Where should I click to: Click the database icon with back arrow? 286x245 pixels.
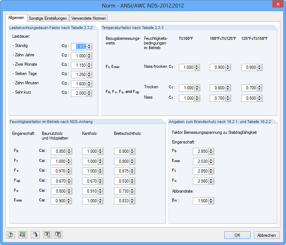(58, 235)
